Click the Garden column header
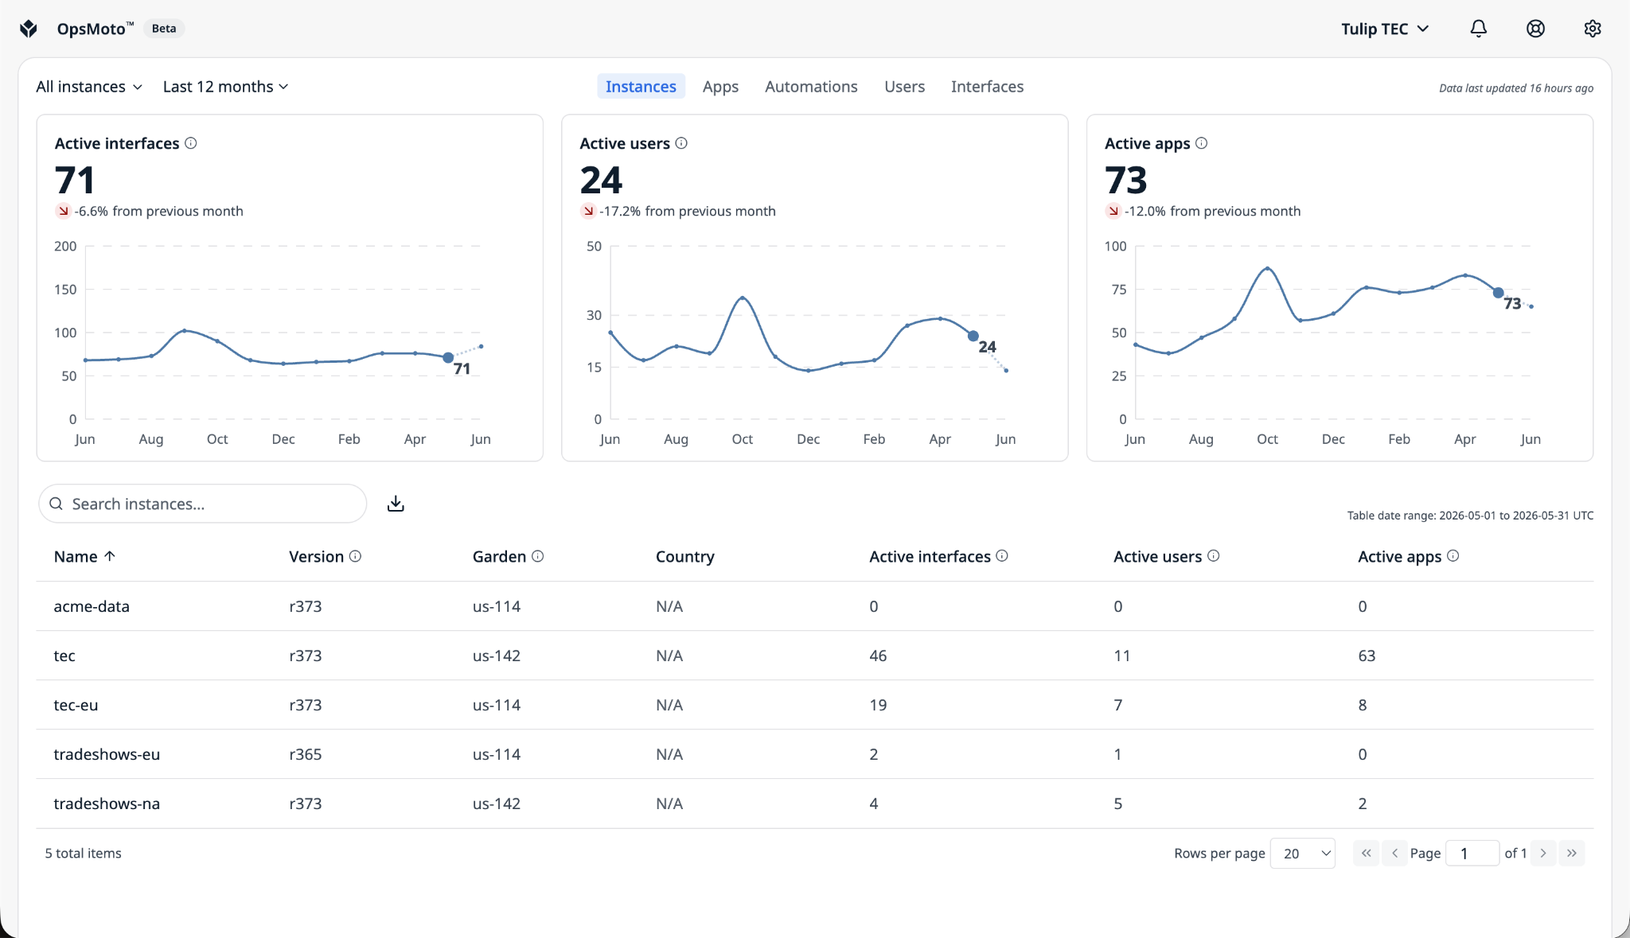The image size is (1630, 938). [x=499, y=557]
